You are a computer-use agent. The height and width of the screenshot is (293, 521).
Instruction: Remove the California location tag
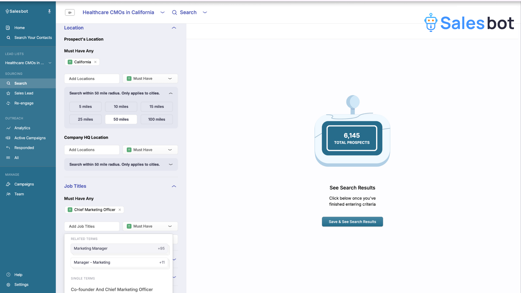[95, 62]
